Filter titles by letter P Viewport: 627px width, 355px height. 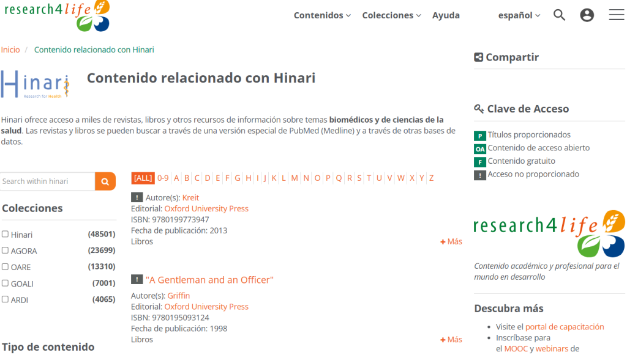tap(328, 178)
